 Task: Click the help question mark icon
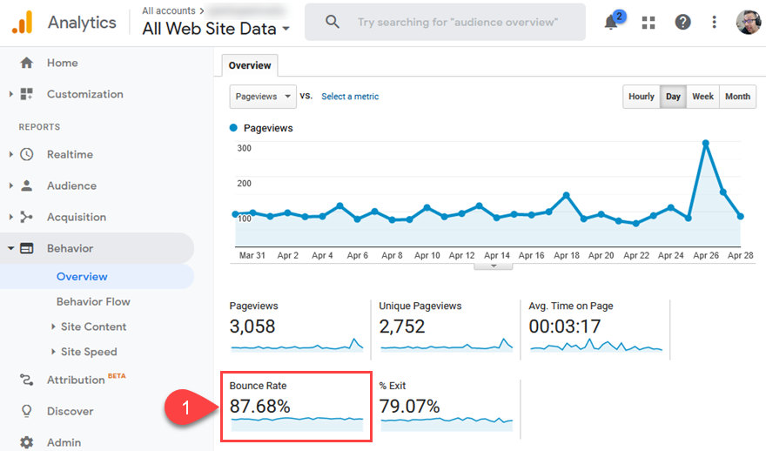point(682,23)
